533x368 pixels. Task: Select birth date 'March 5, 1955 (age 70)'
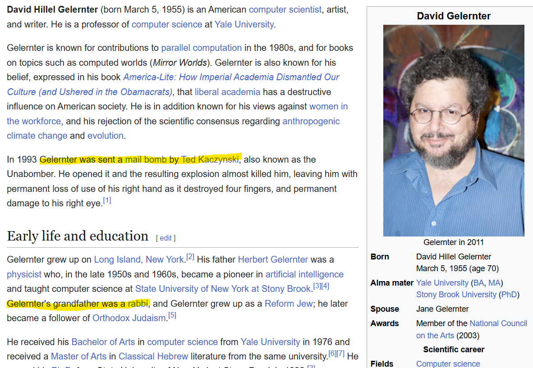(x=458, y=268)
